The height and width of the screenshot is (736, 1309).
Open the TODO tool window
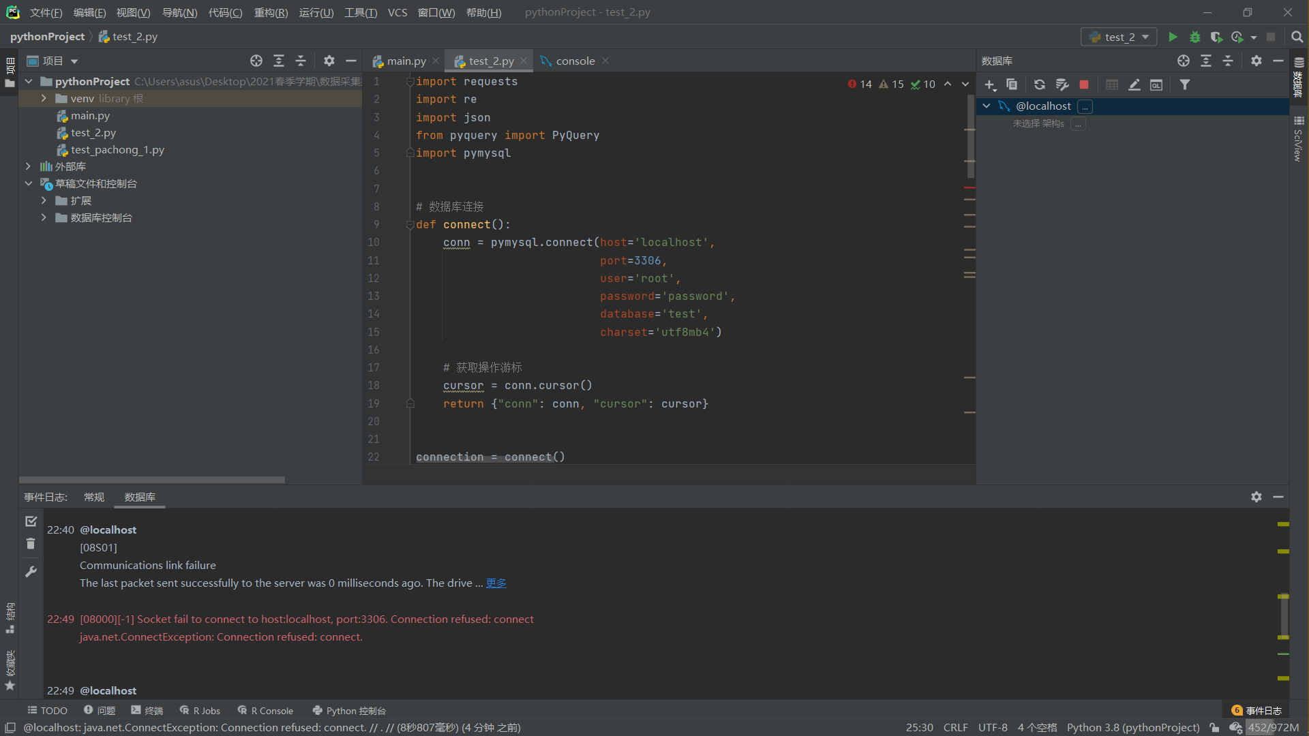[47, 710]
